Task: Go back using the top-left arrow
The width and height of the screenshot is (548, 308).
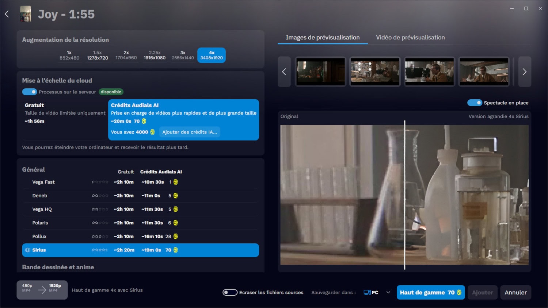Action: pyautogui.click(x=7, y=14)
